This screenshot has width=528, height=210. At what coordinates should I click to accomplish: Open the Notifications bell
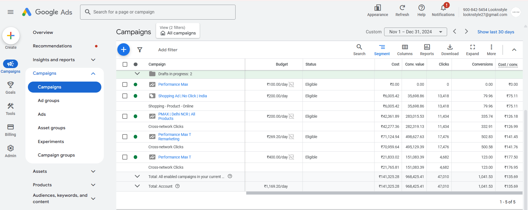coord(443,8)
